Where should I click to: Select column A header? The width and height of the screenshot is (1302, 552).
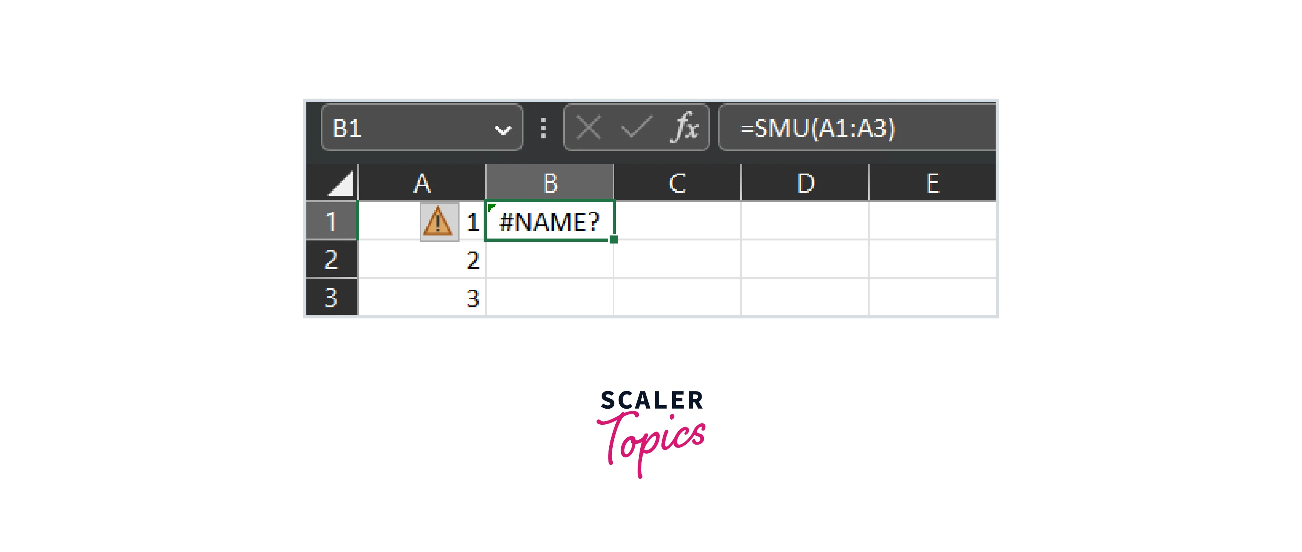[422, 183]
